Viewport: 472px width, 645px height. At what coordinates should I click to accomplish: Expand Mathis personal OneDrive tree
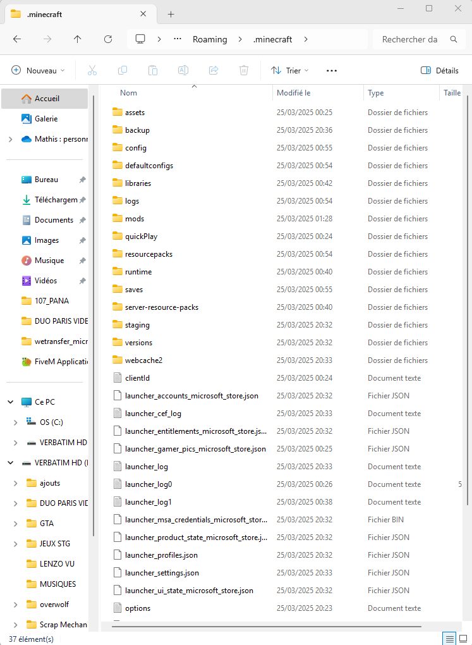[10, 139]
